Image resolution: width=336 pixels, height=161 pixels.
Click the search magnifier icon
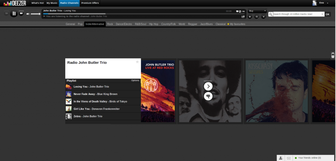pyautogui.click(x=271, y=14)
